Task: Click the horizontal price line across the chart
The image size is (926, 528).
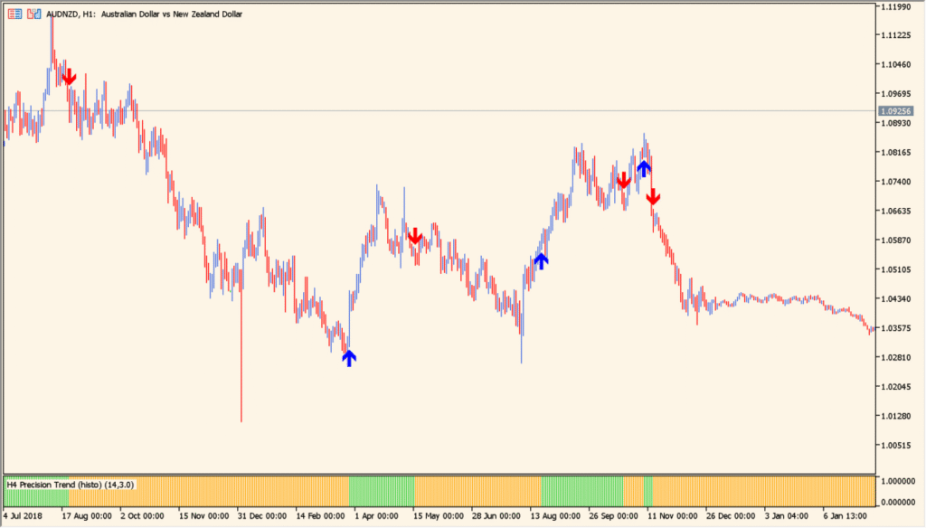Action: [x=452, y=111]
